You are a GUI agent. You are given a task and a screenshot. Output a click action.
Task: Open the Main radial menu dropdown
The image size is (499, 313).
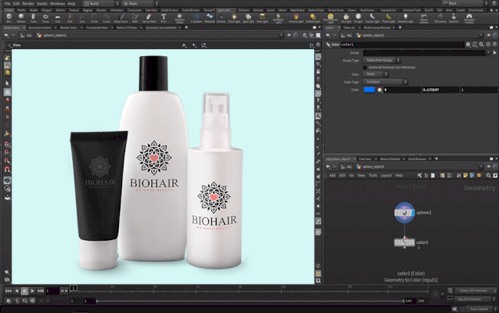[140, 4]
